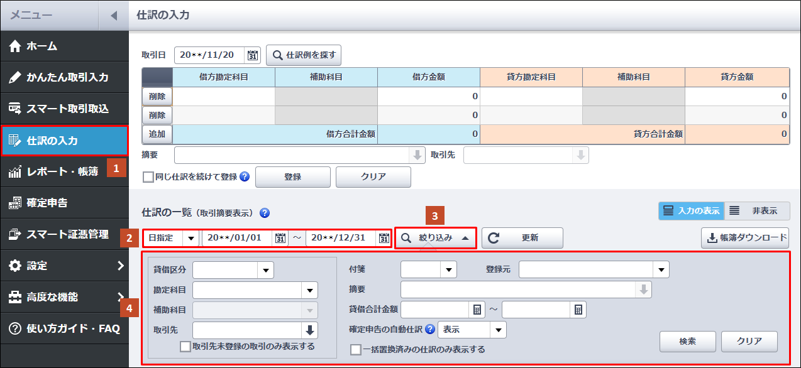Screen dimensions: 801x368
Task: Click help icon next to 仕訳の一覧 heading
Action: tap(265, 213)
